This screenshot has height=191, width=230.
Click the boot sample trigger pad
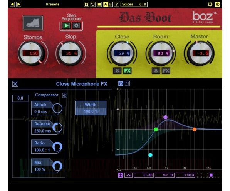click(33, 23)
